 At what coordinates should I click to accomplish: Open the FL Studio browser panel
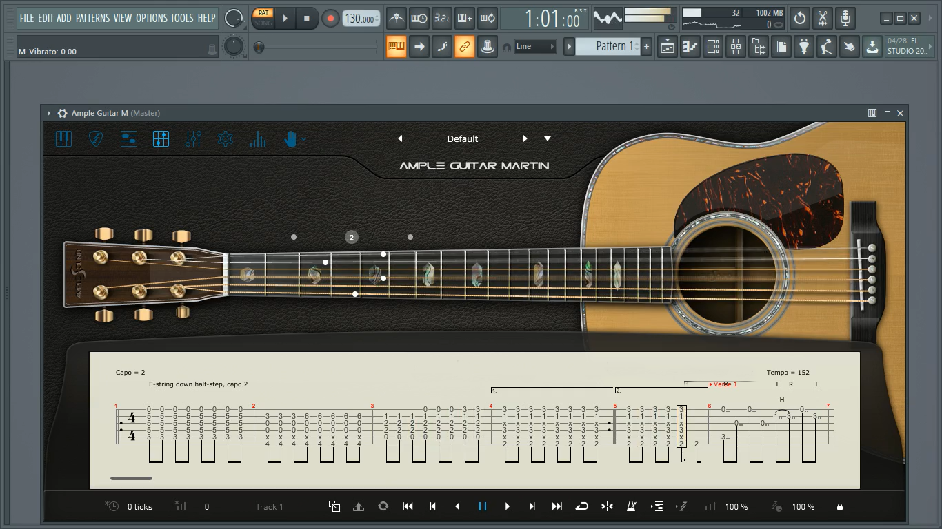pos(759,46)
